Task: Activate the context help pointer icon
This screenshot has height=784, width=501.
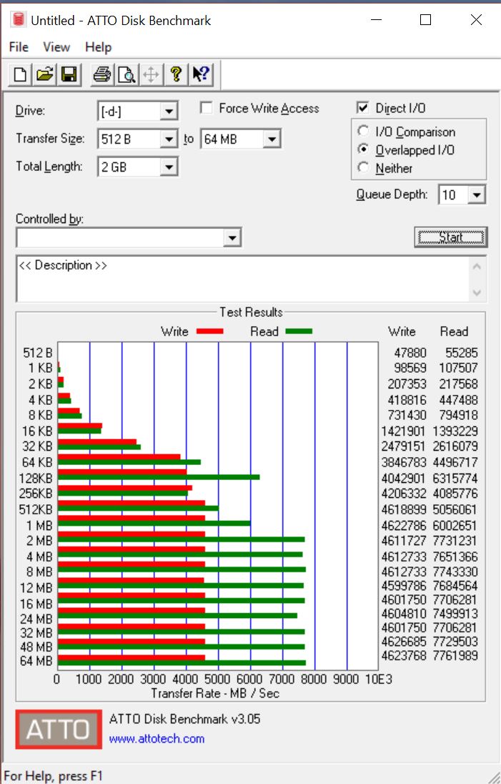Action: point(200,74)
